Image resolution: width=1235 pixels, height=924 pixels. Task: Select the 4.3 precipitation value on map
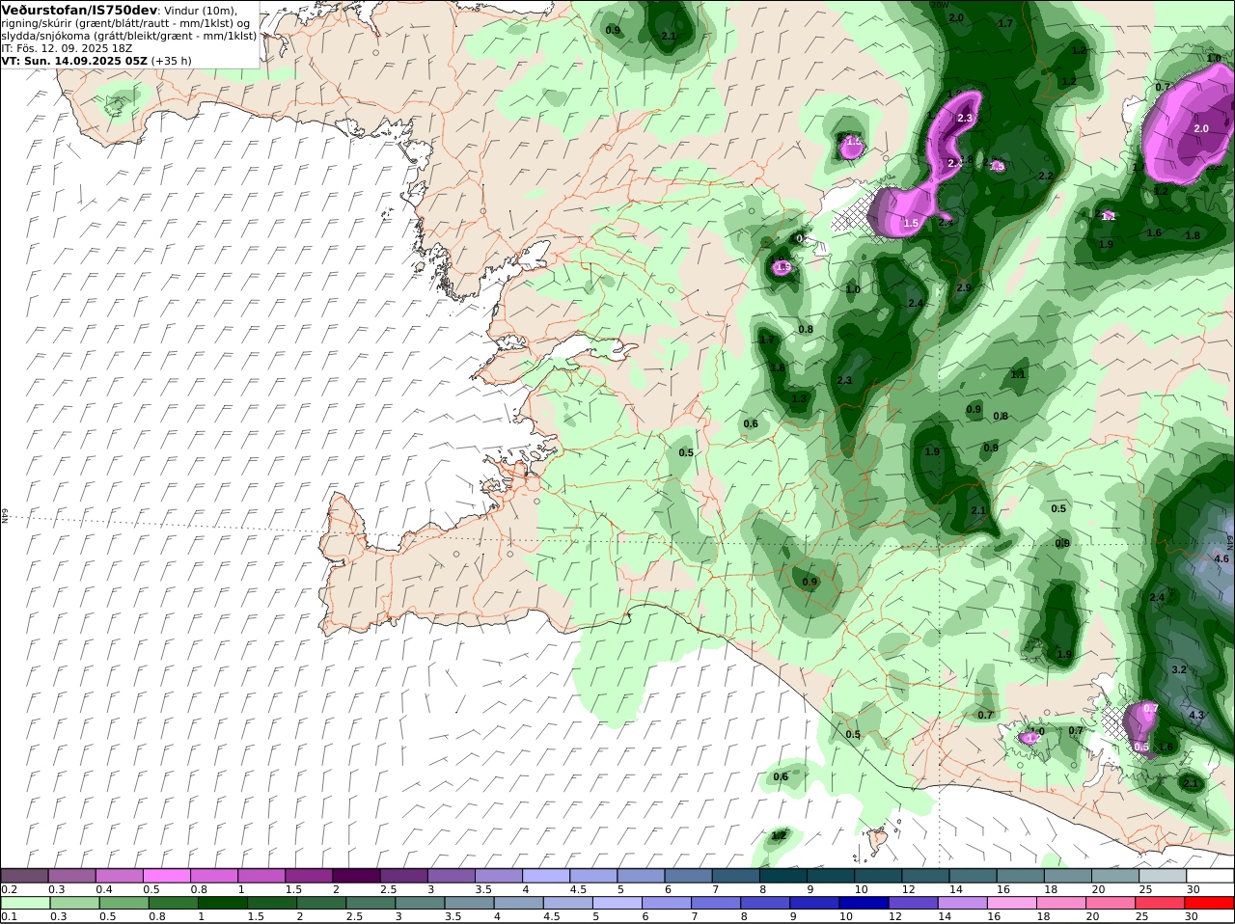pos(1196,715)
